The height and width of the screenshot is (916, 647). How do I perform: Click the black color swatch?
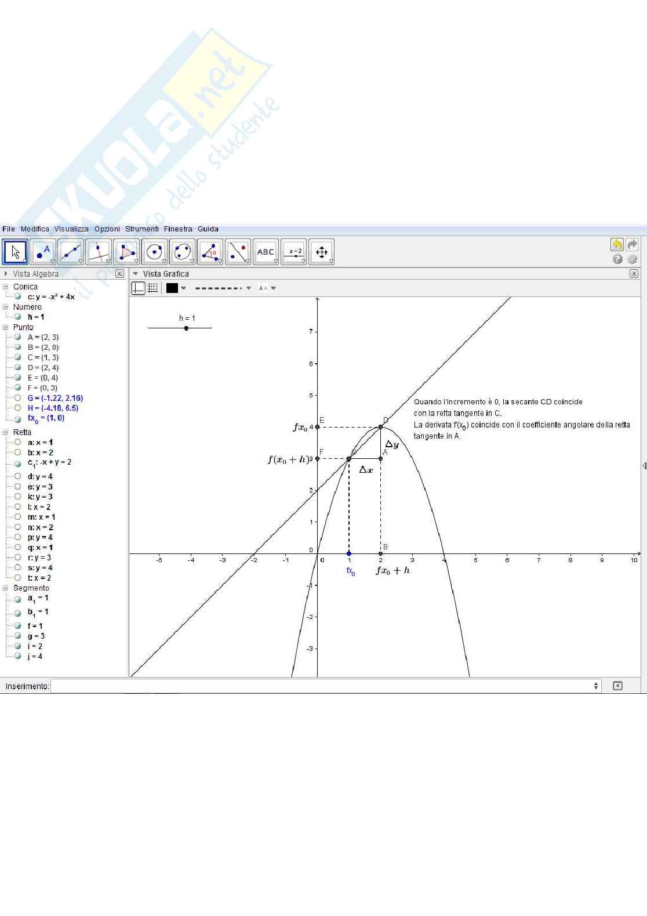tap(172, 288)
